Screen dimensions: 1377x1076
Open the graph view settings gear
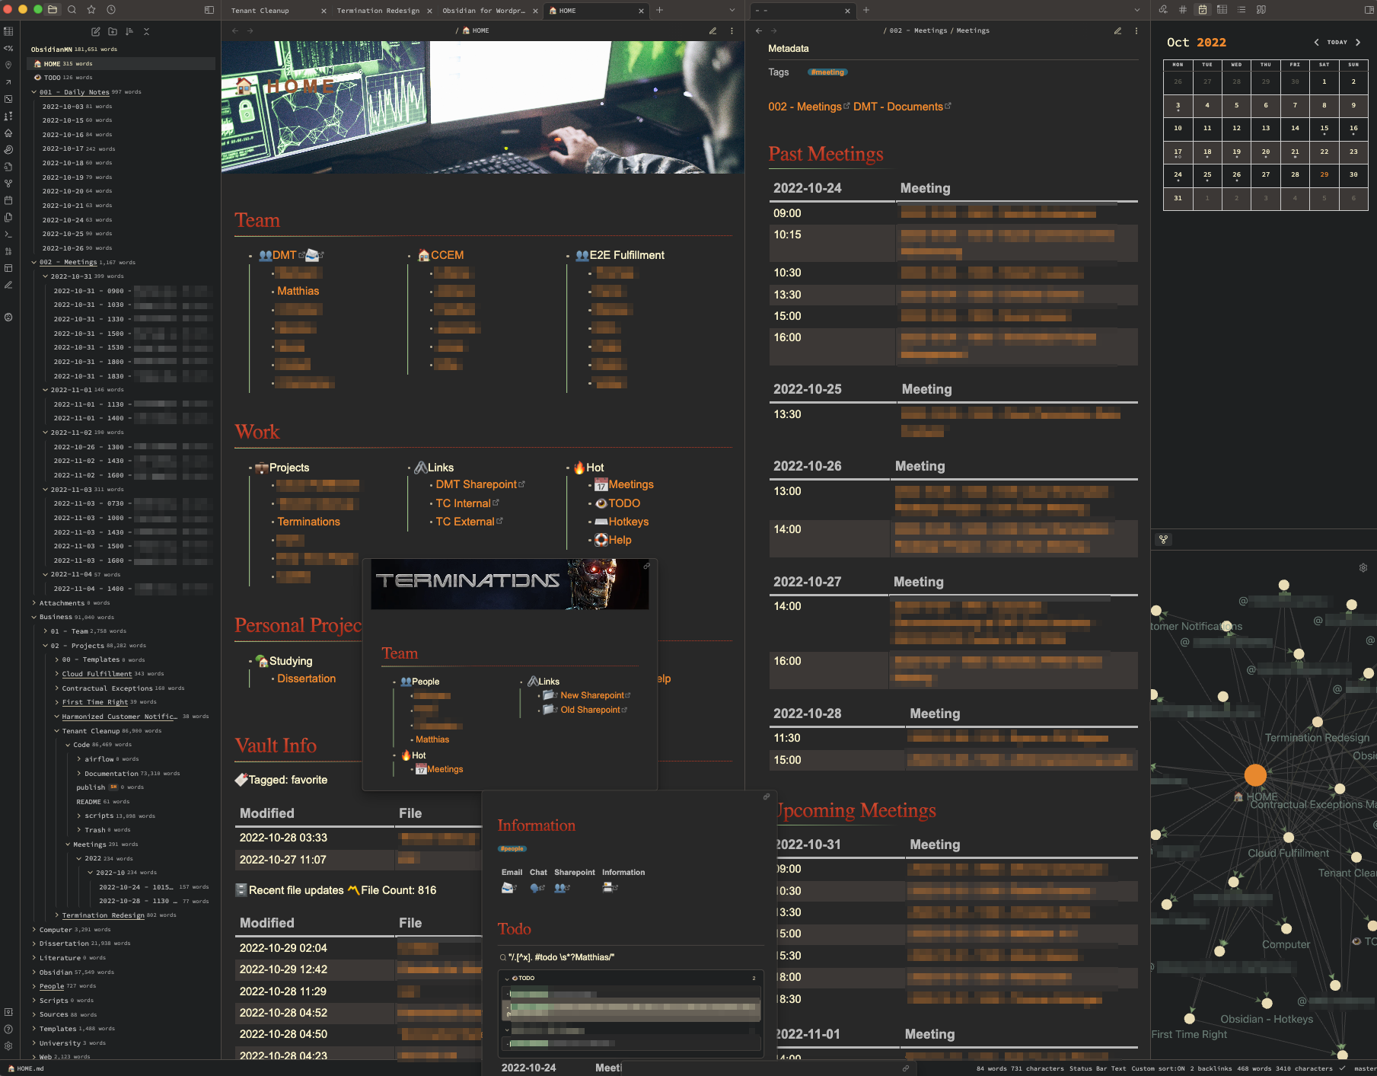pyautogui.click(x=1362, y=567)
